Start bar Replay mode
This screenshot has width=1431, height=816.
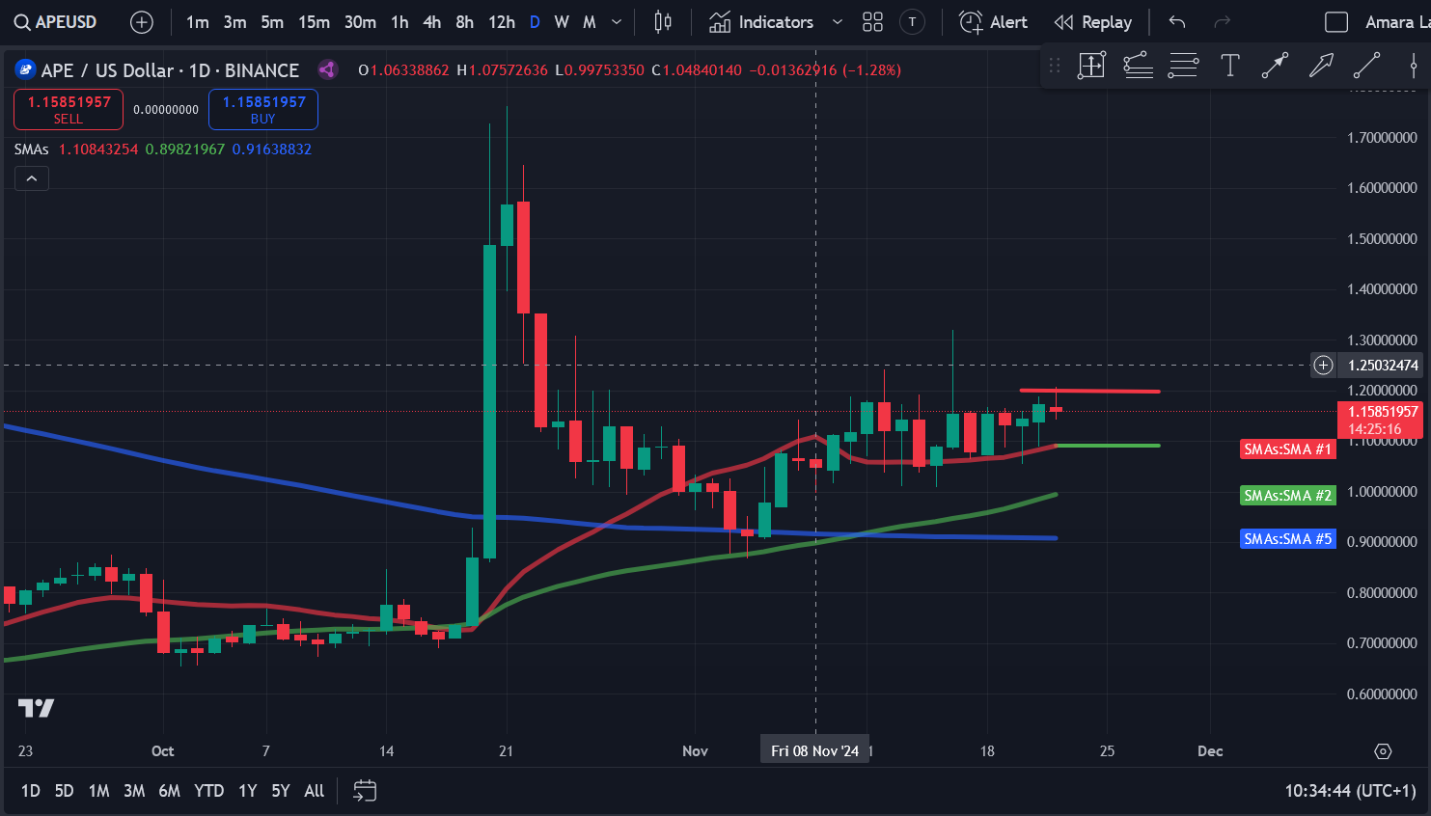pyautogui.click(x=1093, y=22)
